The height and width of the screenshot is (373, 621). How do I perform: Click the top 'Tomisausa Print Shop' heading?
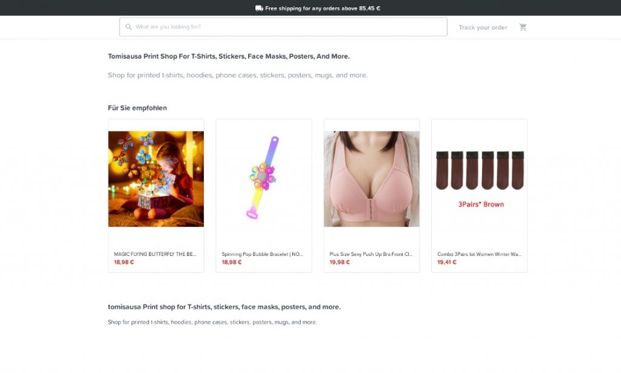tap(229, 56)
